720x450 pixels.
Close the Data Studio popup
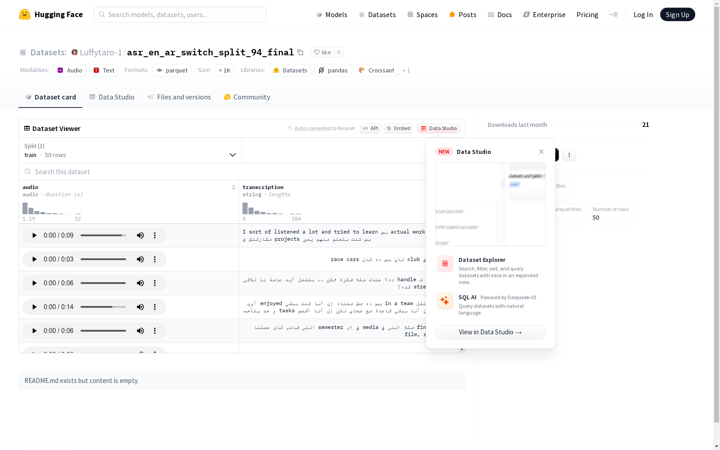point(541,152)
